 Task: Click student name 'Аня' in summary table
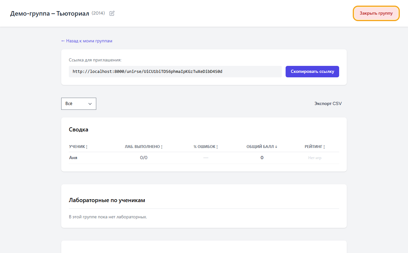click(73, 158)
